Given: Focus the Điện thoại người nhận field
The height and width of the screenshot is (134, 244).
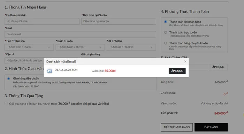Looking at the screenshot, I should coord(119,21).
